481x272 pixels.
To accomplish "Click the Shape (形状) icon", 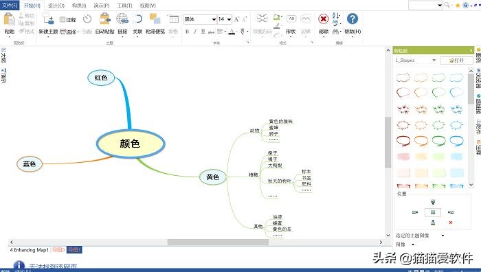I will pos(291,19).
